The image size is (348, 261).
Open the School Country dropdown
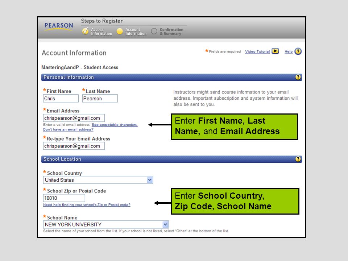coord(98,180)
